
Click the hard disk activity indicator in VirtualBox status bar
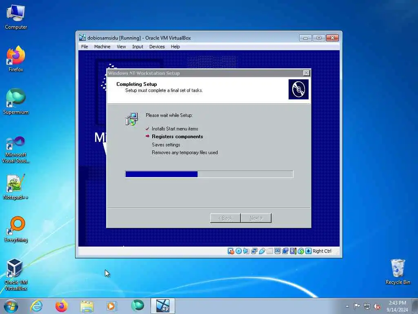pyautogui.click(x=231, y=251)
